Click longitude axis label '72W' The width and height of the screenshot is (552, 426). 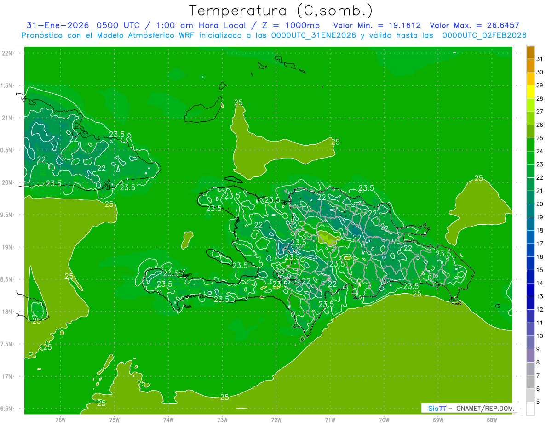tap(276, 420)
